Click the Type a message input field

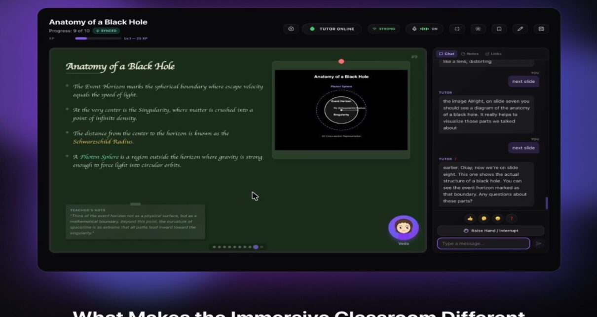pyautogui.click(x=483, y=243)
